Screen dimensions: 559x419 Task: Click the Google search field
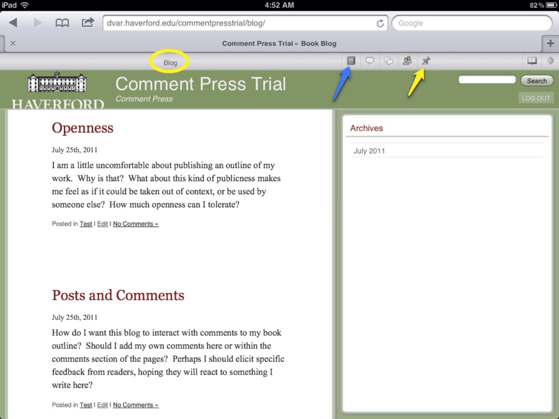472,23
